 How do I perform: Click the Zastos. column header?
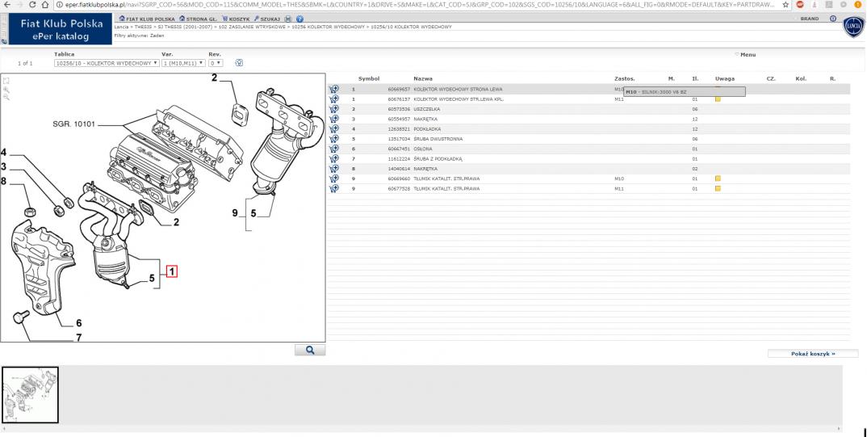point(625,78)
